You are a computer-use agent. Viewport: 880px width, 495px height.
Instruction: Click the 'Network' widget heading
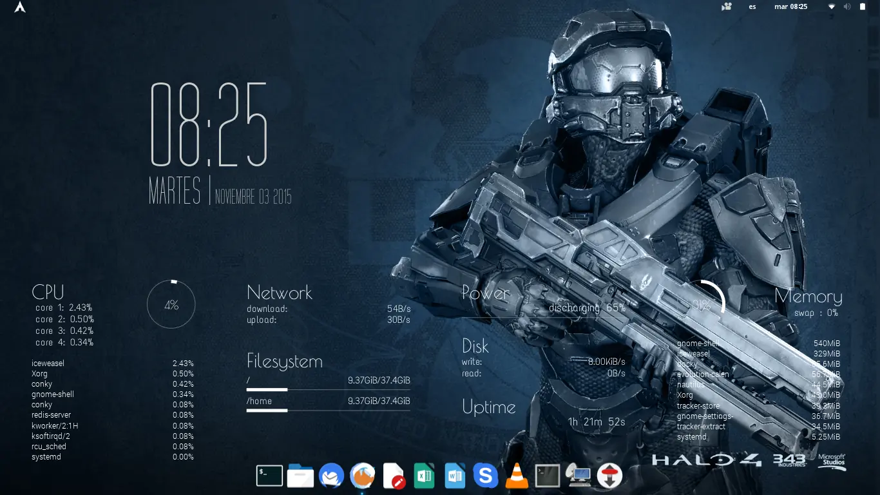click(x=280, y=293)
